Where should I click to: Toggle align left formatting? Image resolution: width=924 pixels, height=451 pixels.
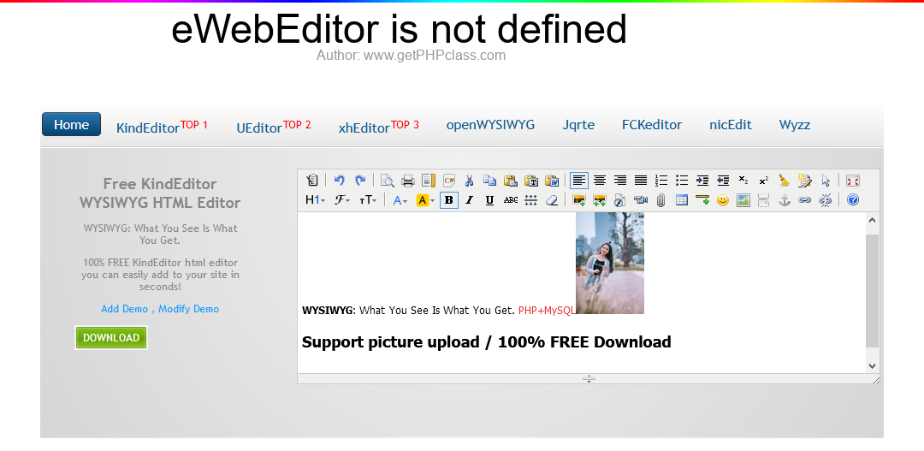[x=579, y=181]
